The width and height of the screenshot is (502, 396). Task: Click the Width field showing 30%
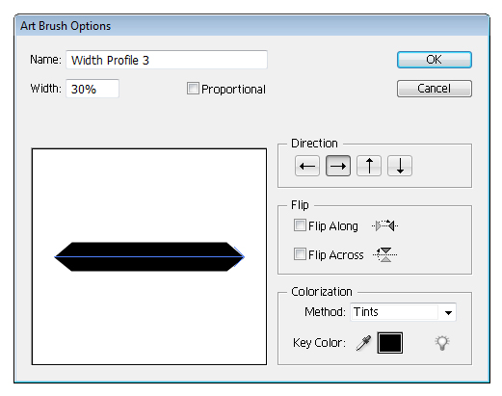[x=92, y=89]
